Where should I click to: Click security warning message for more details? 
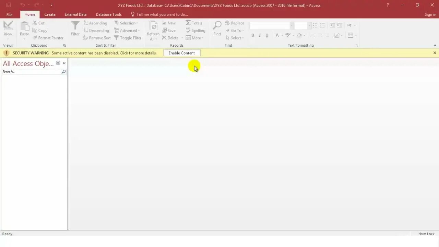[x=104, y=53]
